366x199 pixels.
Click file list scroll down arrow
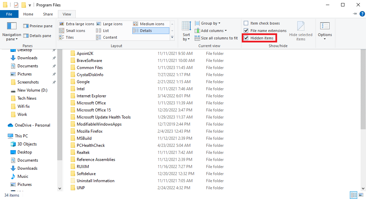pos(363,189)
